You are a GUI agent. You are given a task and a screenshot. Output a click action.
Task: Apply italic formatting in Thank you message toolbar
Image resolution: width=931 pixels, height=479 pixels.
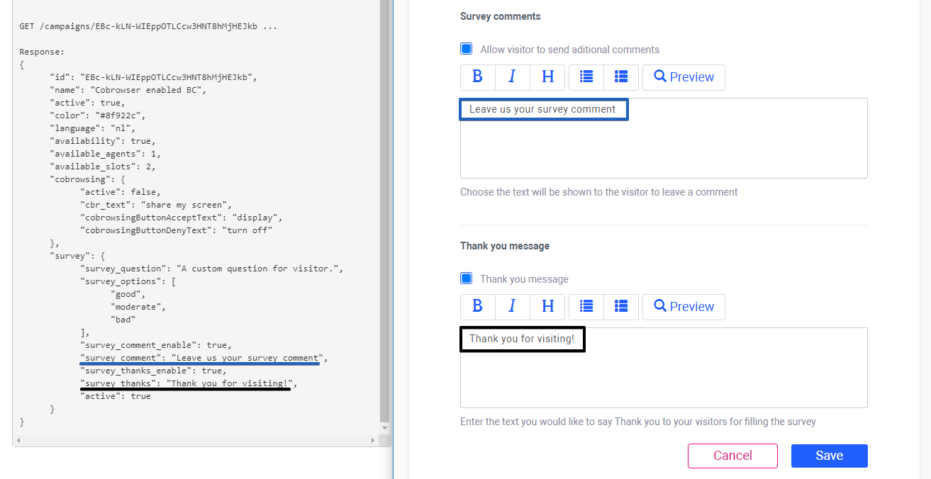(512, 306)
